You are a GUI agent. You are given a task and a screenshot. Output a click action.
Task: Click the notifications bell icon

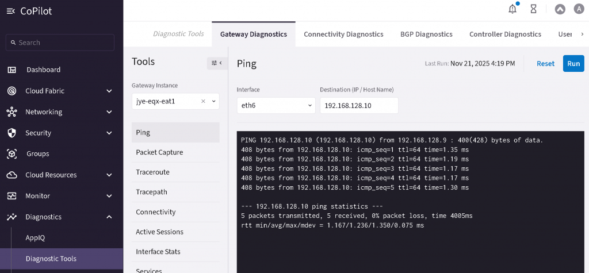tap(512, 9)
